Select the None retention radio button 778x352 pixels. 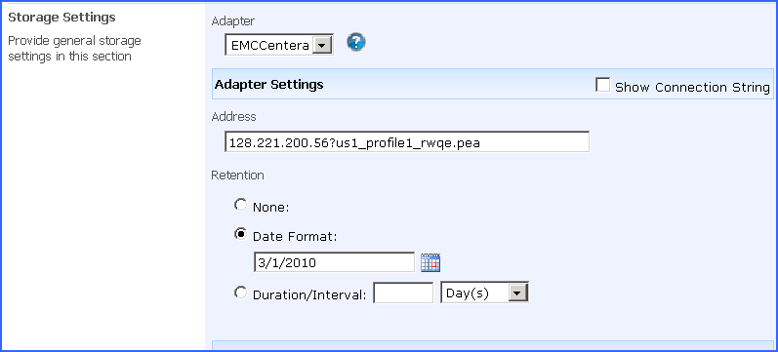pos(241,205)
